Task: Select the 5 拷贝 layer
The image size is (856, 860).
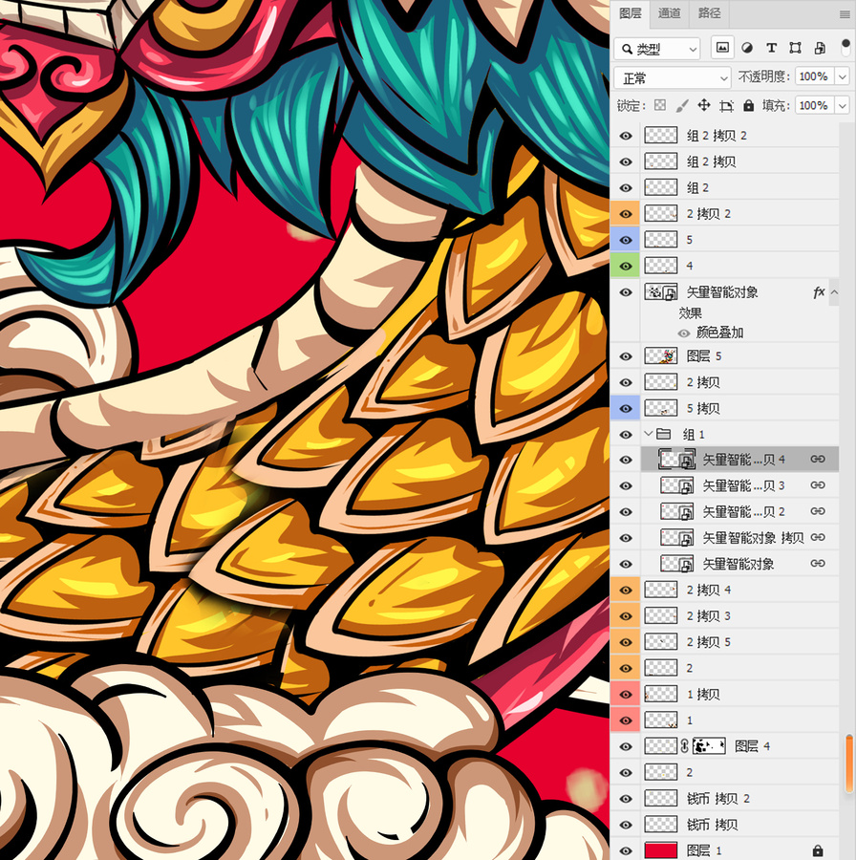Action: [739, 408]
